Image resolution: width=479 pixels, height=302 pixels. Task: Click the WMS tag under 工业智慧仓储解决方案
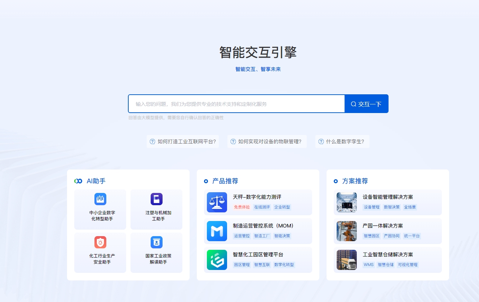pyautogui.click(x=368, y=265)
